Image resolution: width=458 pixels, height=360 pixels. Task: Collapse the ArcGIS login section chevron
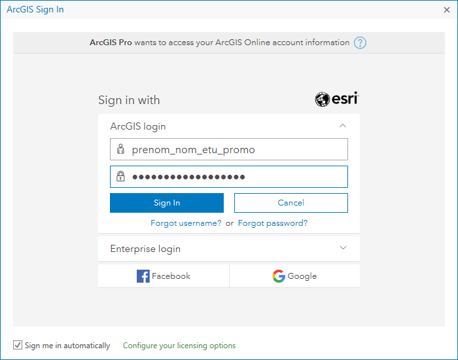click(343, 126)
